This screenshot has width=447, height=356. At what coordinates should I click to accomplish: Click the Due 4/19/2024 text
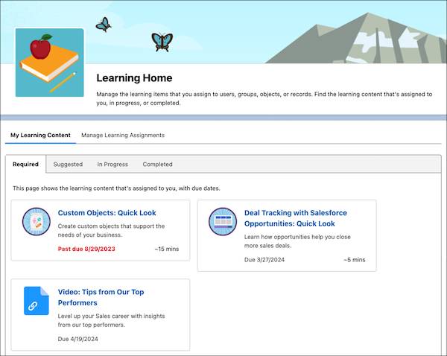click(77, 339)
